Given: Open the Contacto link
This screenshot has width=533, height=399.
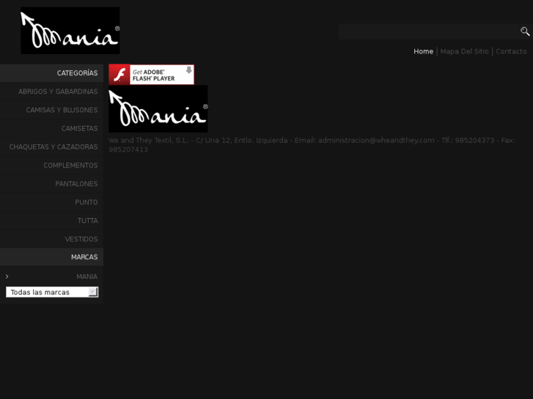Looking at the screenshot, I should click(511, 51).
